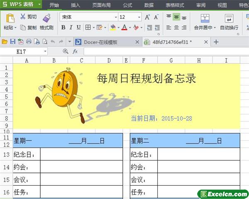Click Wrap Text (自动换行) icon
The width and height of the screenshot is (249, 199).
tap(229, 18)
